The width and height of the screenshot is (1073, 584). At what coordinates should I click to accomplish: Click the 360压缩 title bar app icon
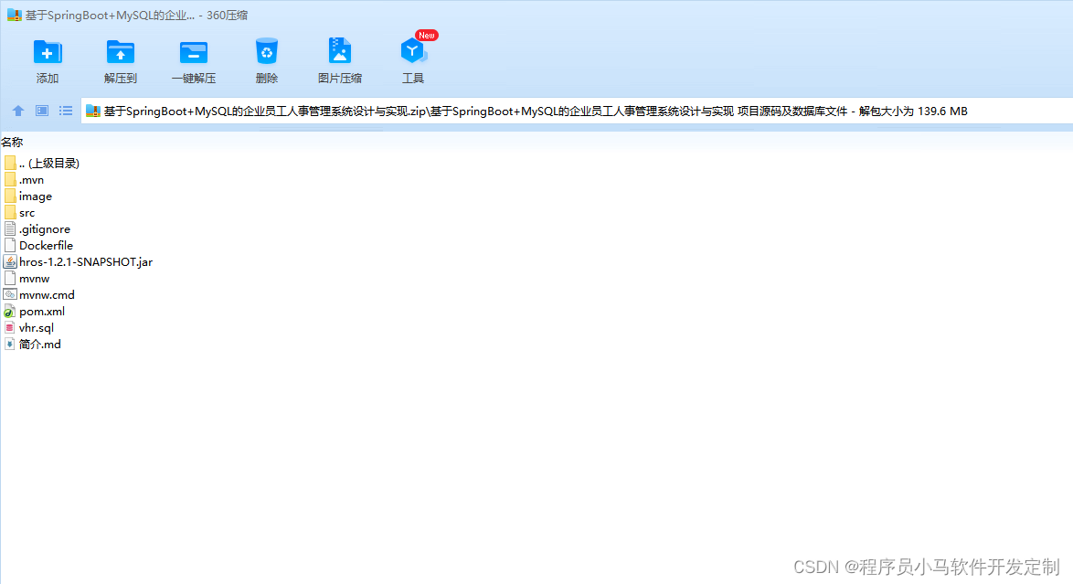point(15,15)
